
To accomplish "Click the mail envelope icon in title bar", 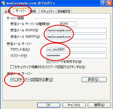I will point(3,3).
